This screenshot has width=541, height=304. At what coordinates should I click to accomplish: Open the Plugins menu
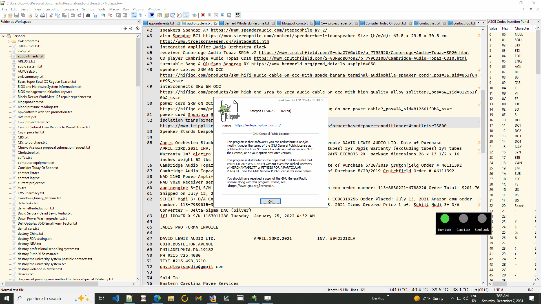[x=138, y=9]
